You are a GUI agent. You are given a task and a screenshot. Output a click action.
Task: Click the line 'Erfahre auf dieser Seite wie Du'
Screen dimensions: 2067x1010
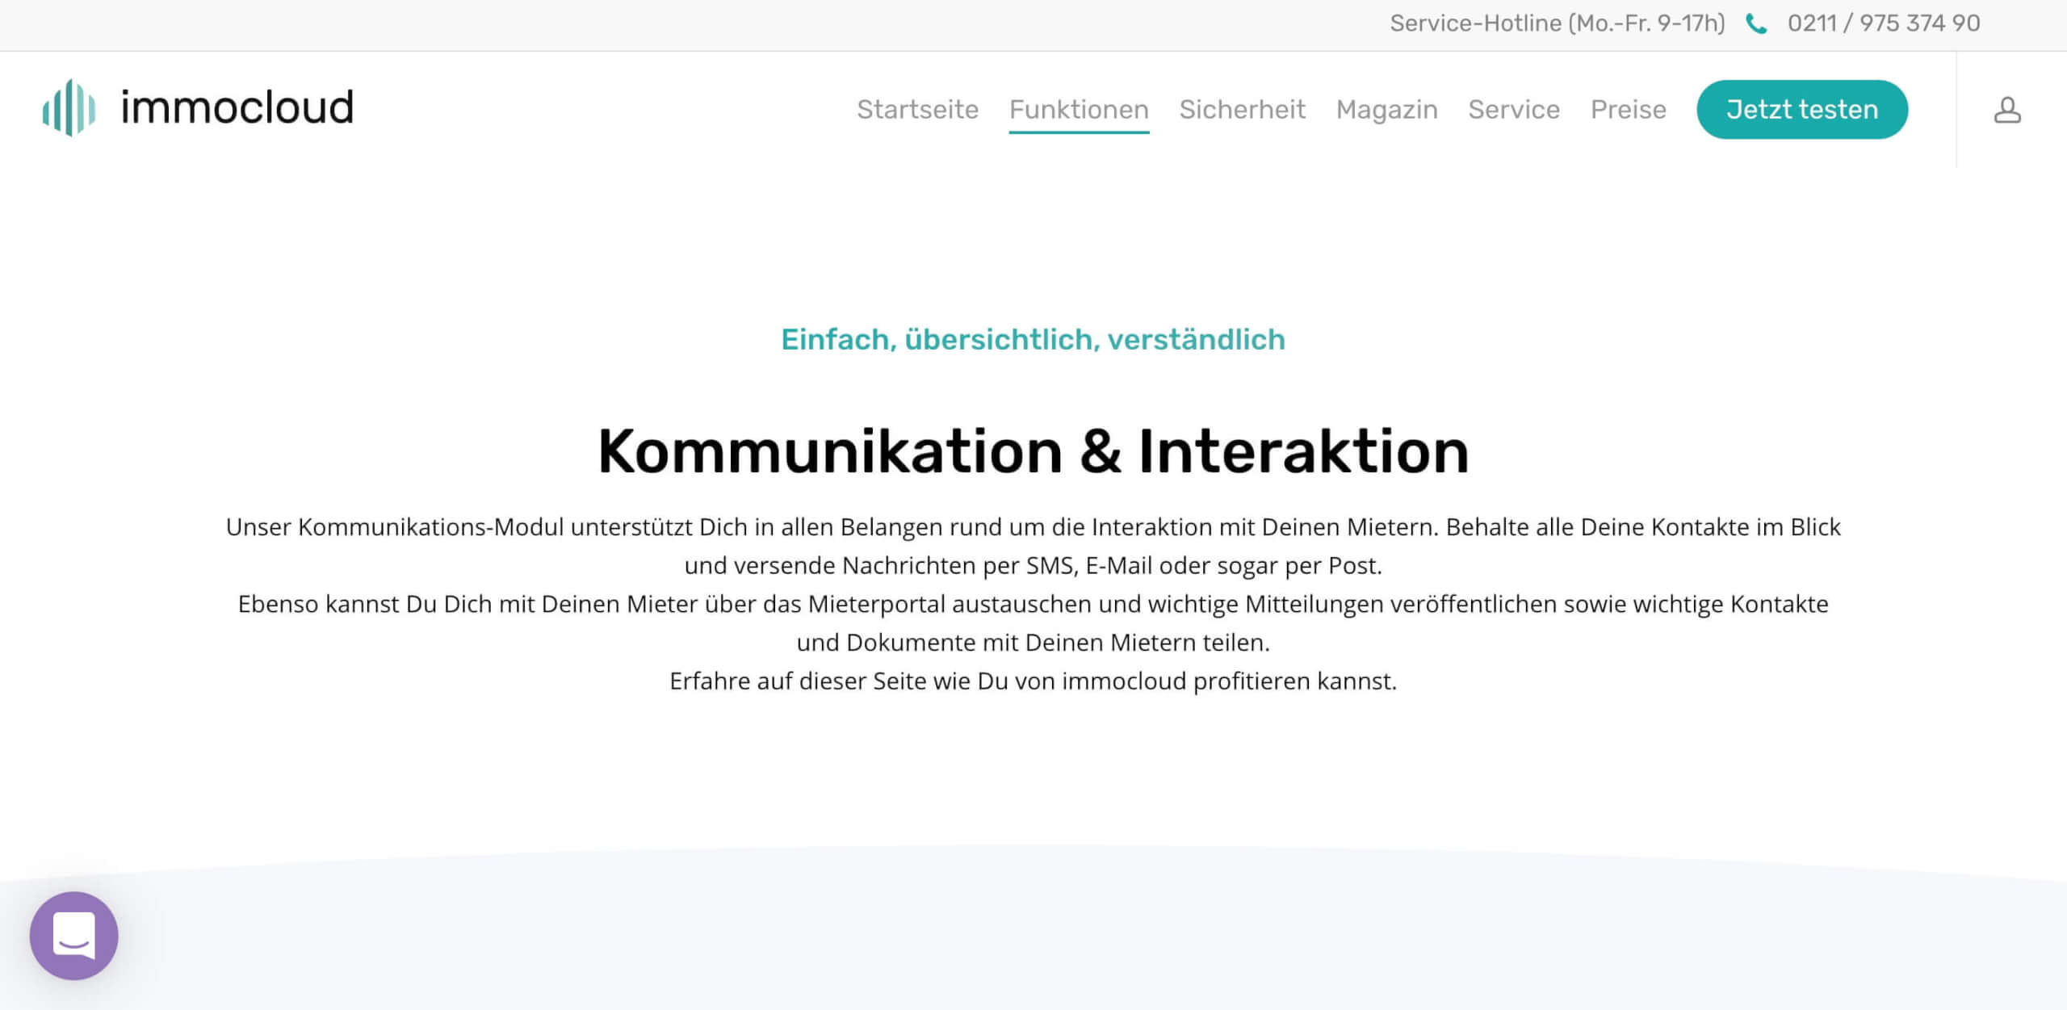1033,681
